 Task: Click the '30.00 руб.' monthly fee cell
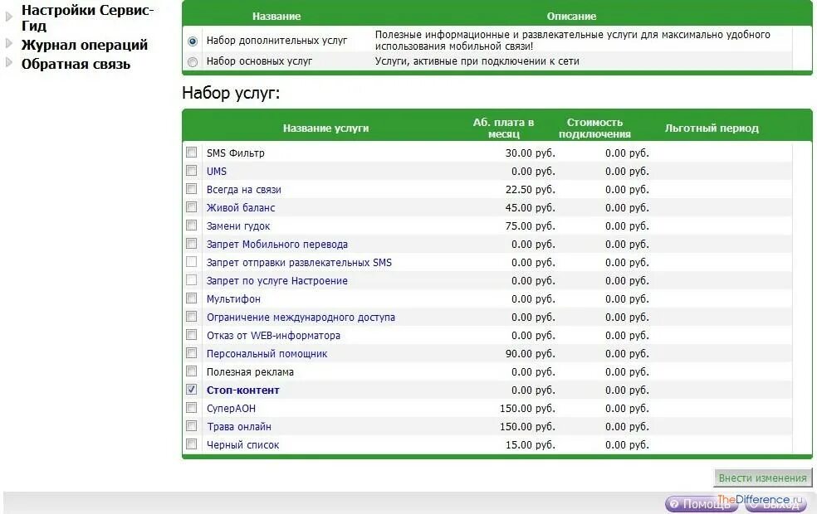(x=530, y=153)
